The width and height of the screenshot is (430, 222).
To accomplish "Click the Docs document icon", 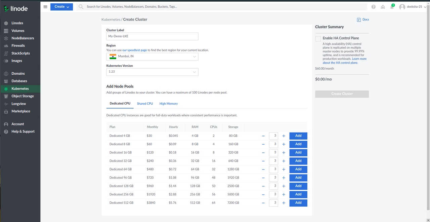I will (x=359, y=20).
